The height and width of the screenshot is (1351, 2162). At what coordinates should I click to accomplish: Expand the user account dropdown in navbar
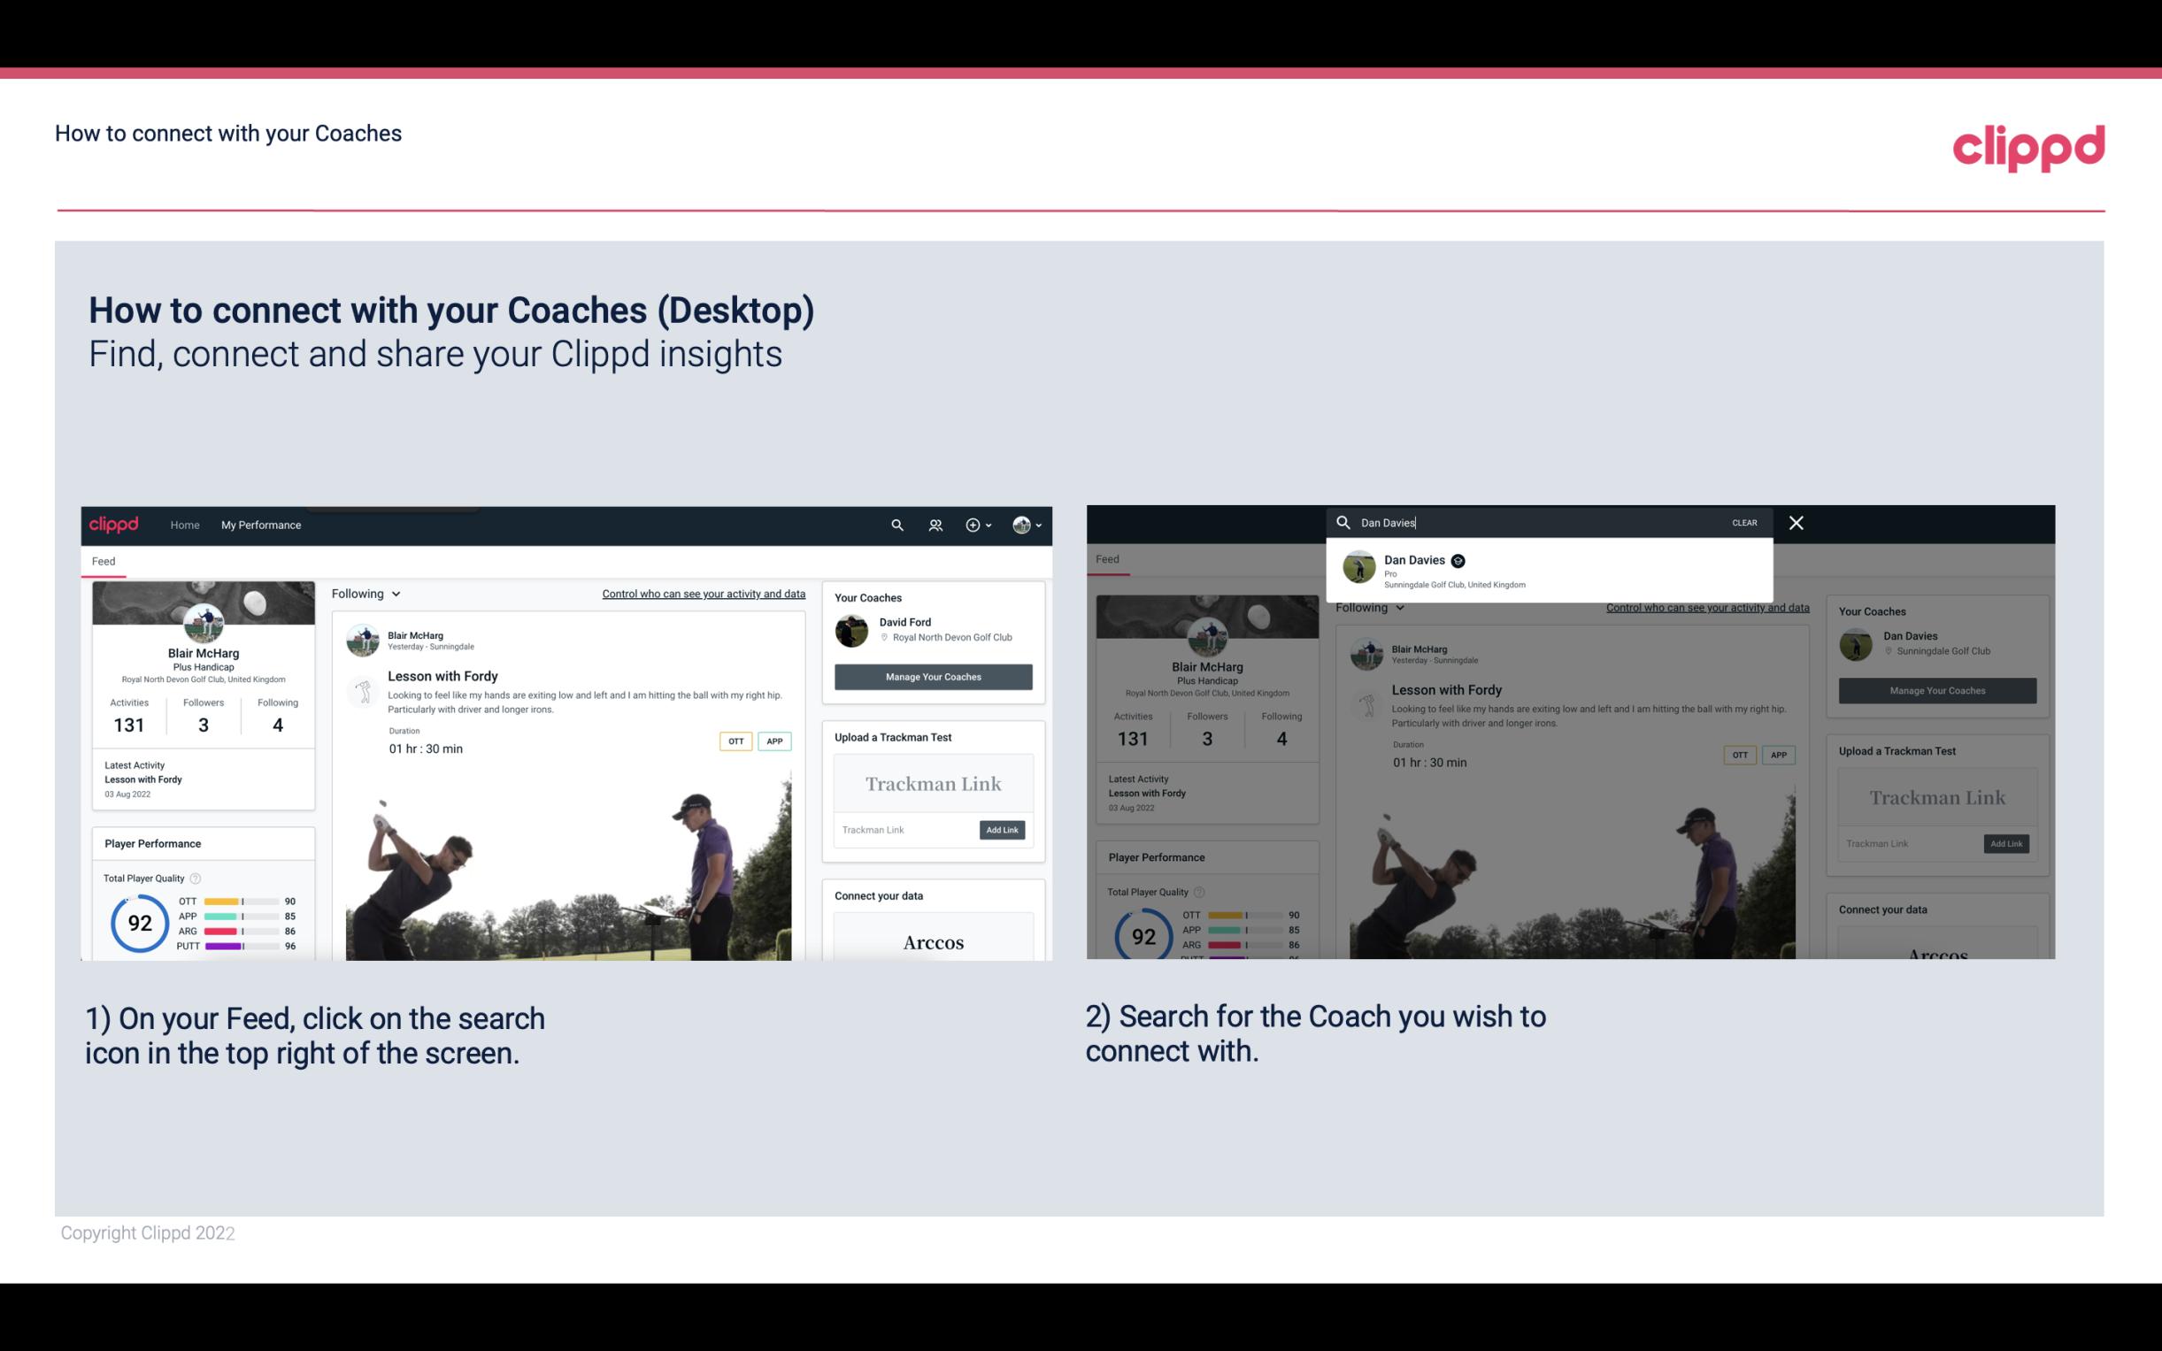tap(1029, 525)
